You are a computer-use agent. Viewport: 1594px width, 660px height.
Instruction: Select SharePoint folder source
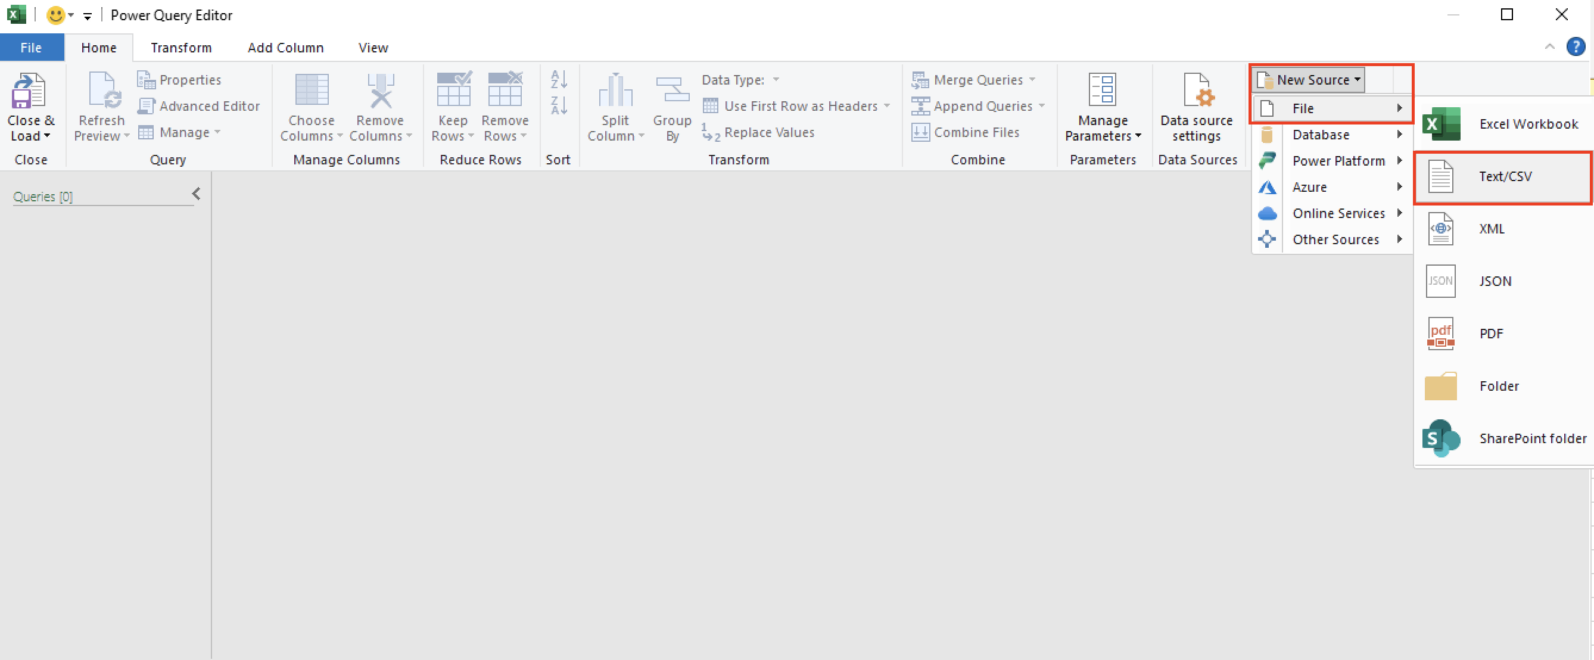[1503, 440]
